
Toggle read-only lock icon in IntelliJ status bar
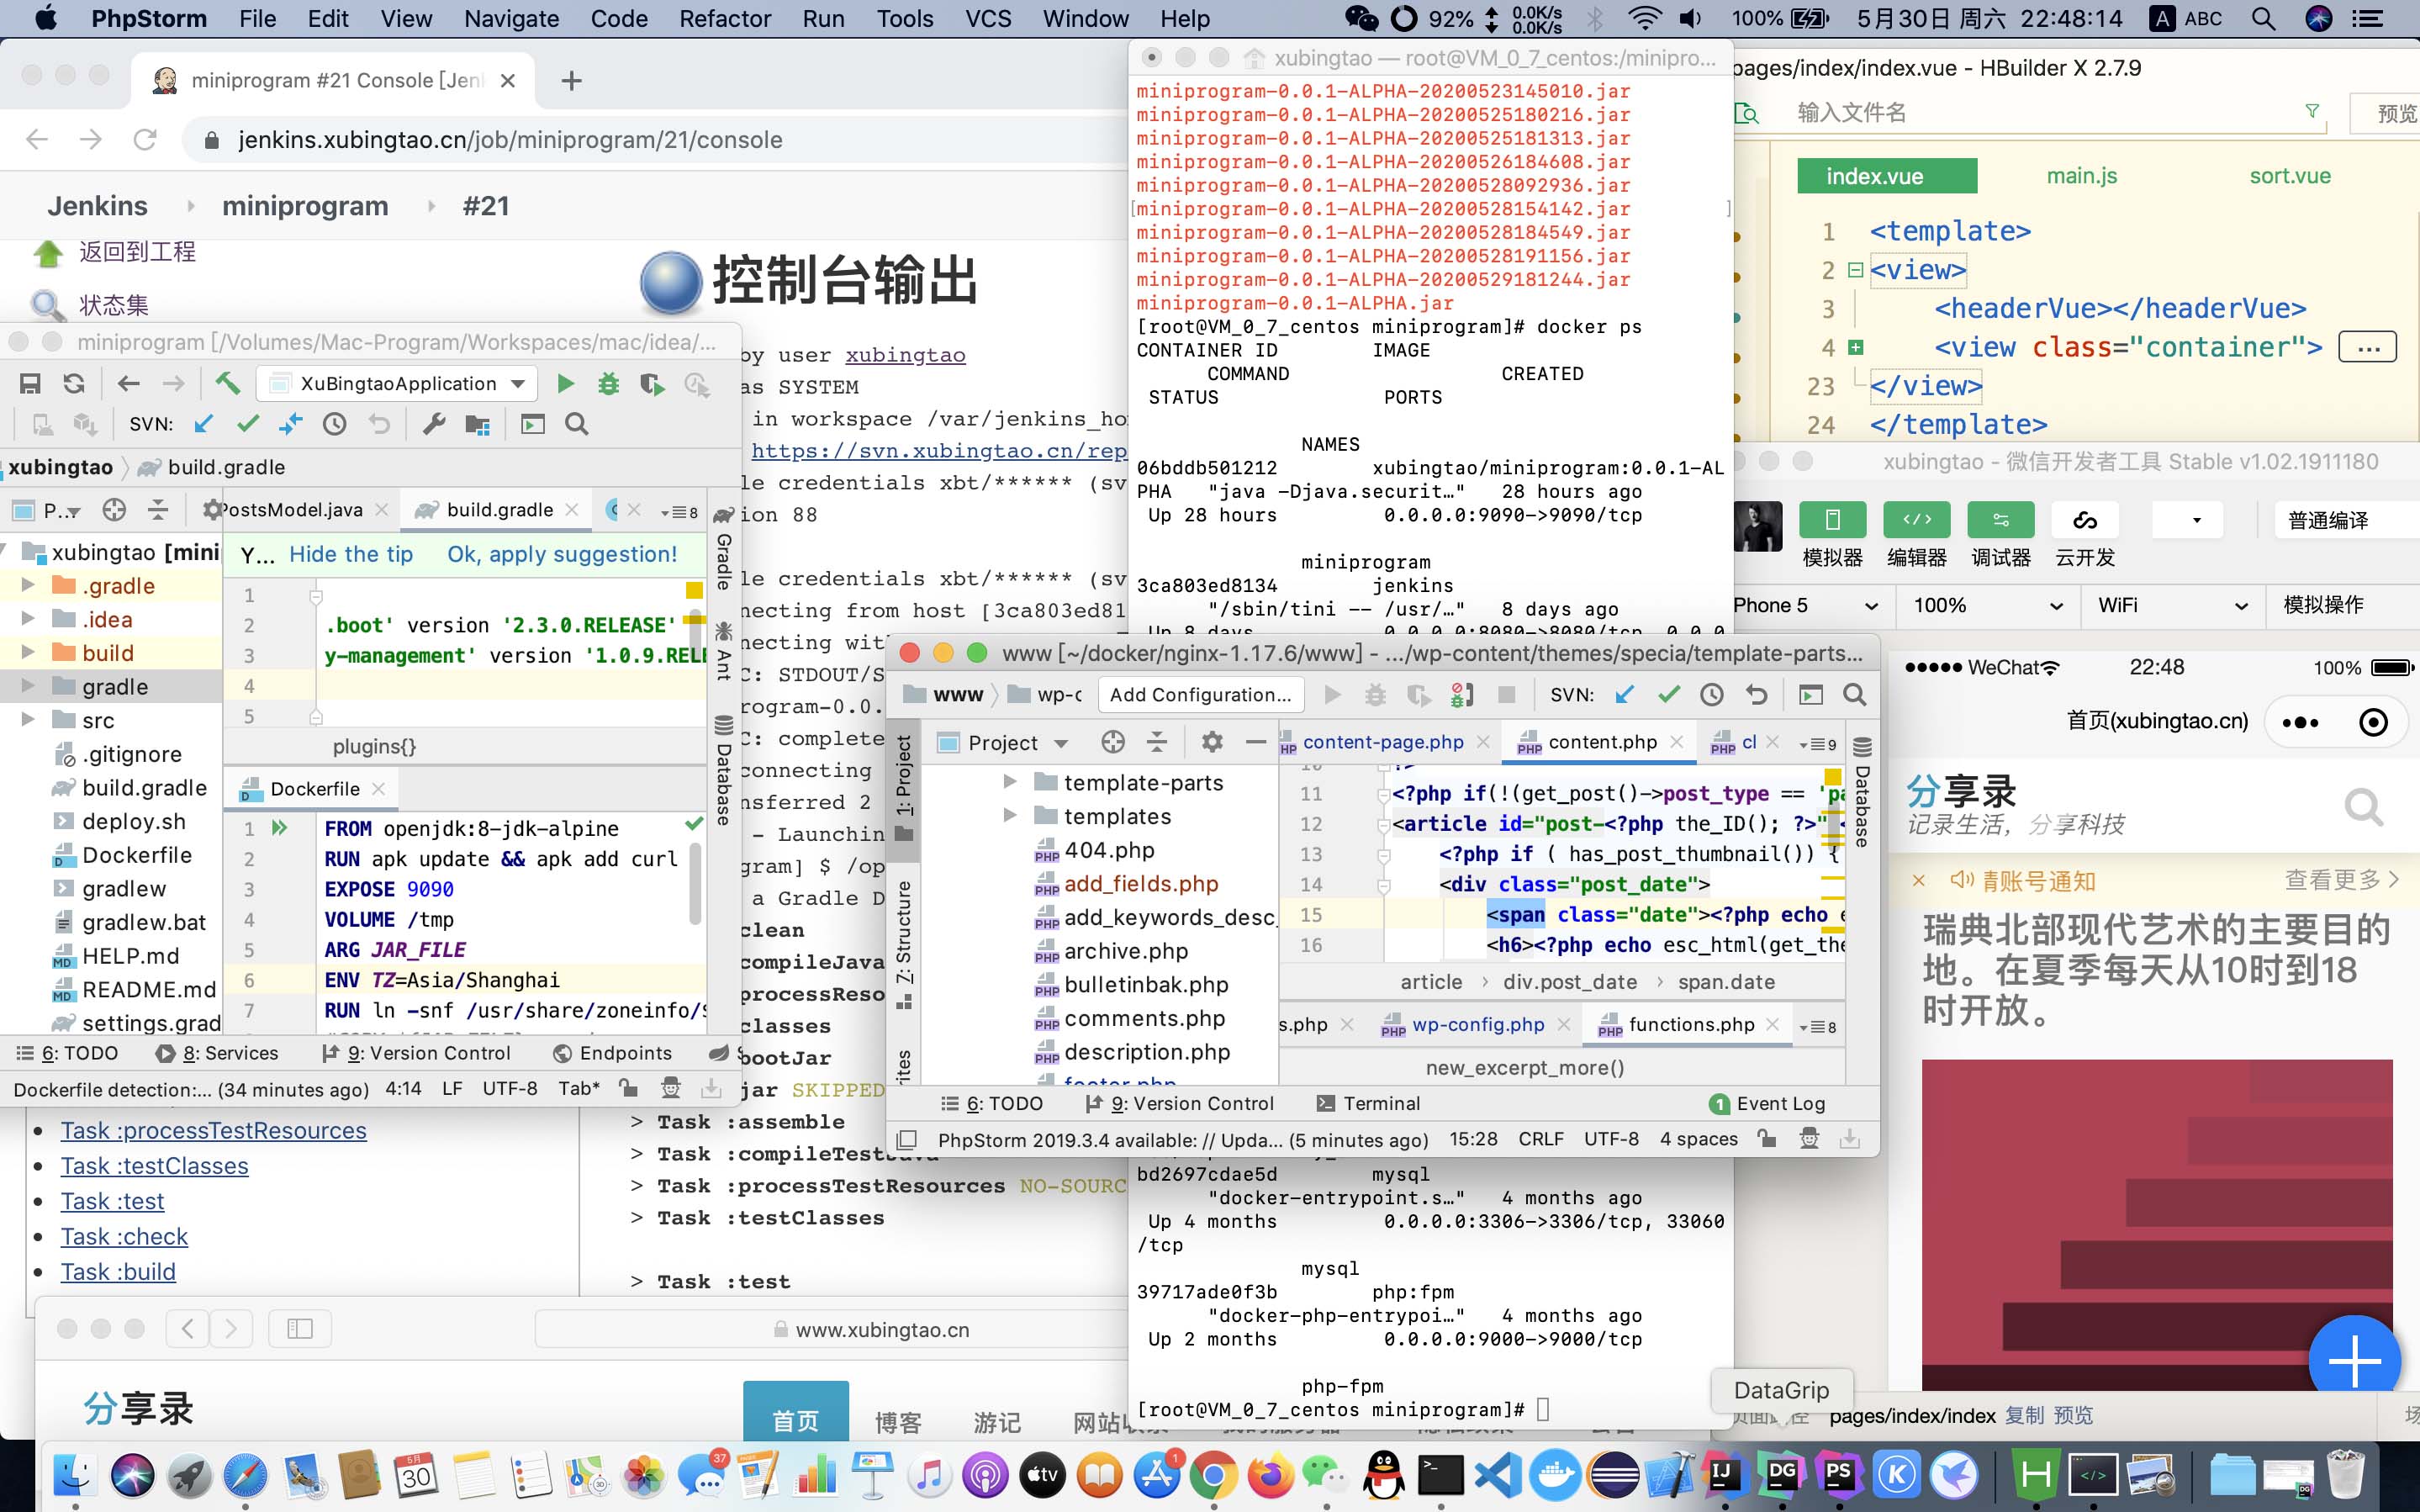point(628,1088)
